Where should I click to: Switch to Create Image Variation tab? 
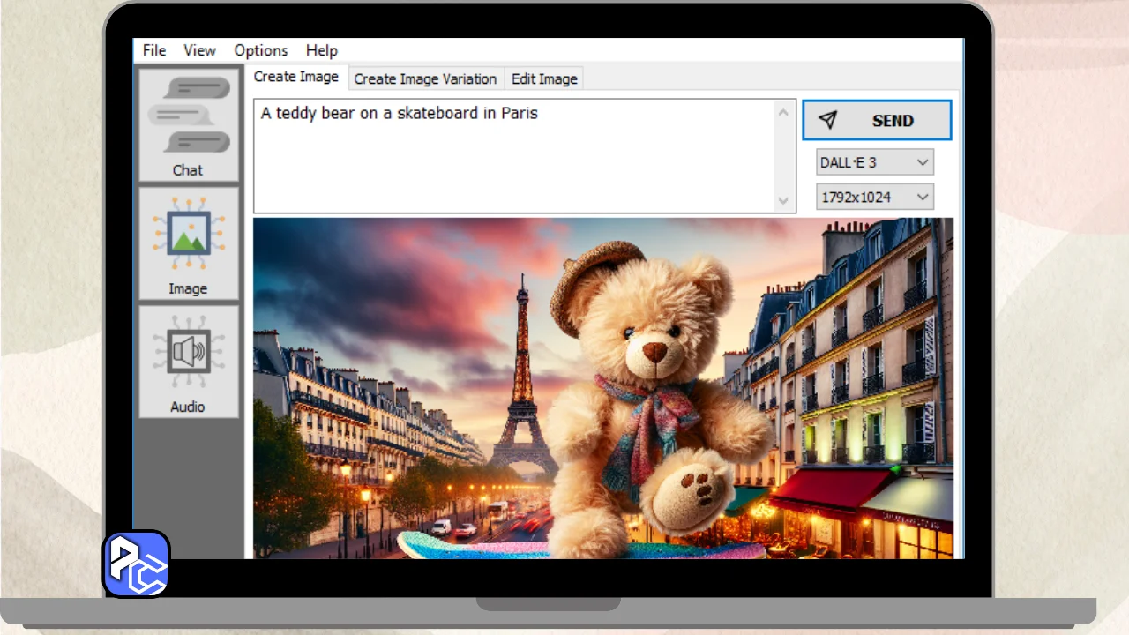click(425, 78)
